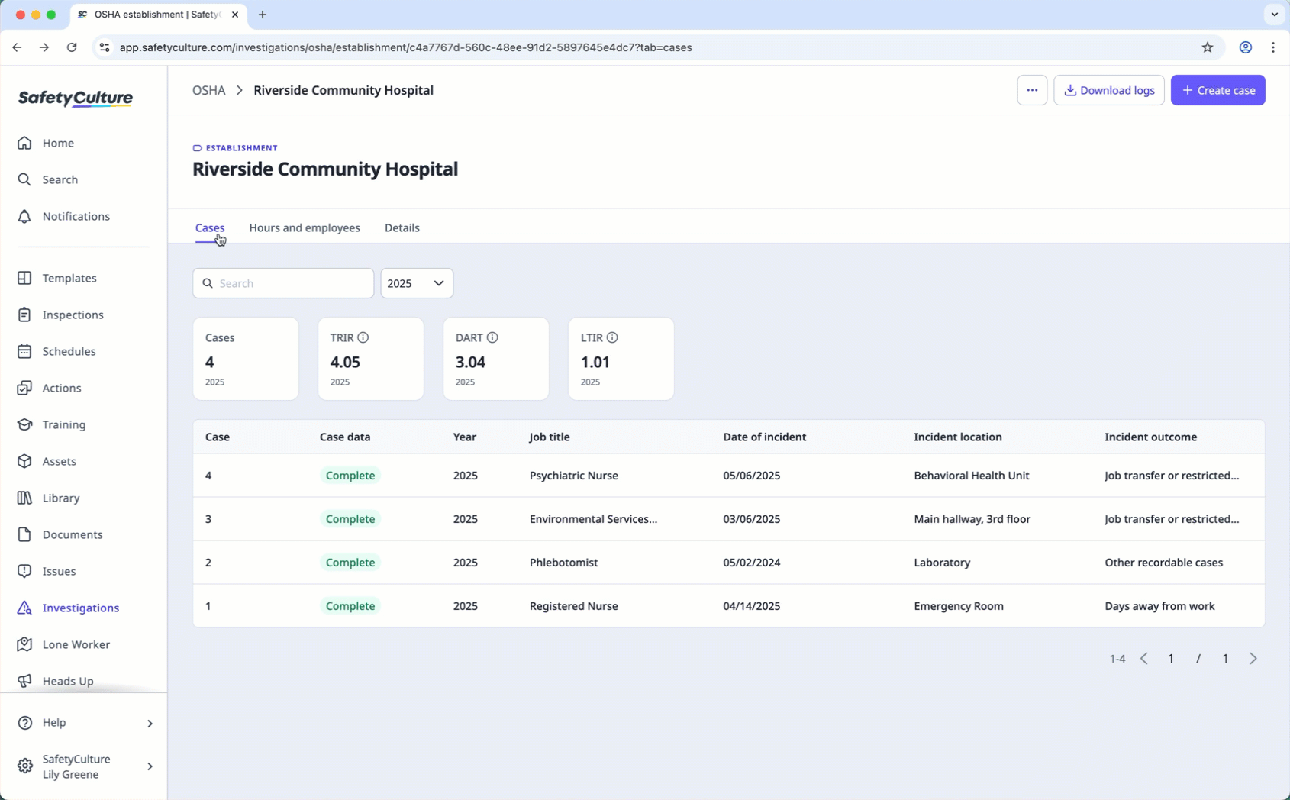
Task: Click Download logs button
Action: coord(1109,90)
